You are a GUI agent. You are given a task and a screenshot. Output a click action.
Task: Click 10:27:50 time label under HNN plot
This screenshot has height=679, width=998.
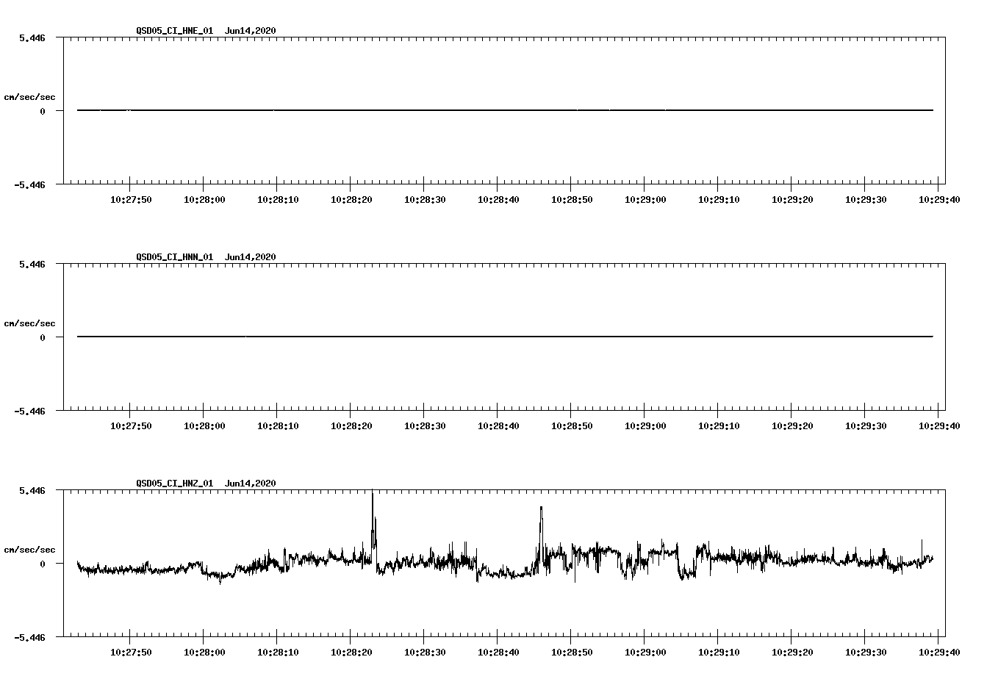click(131, 425)
